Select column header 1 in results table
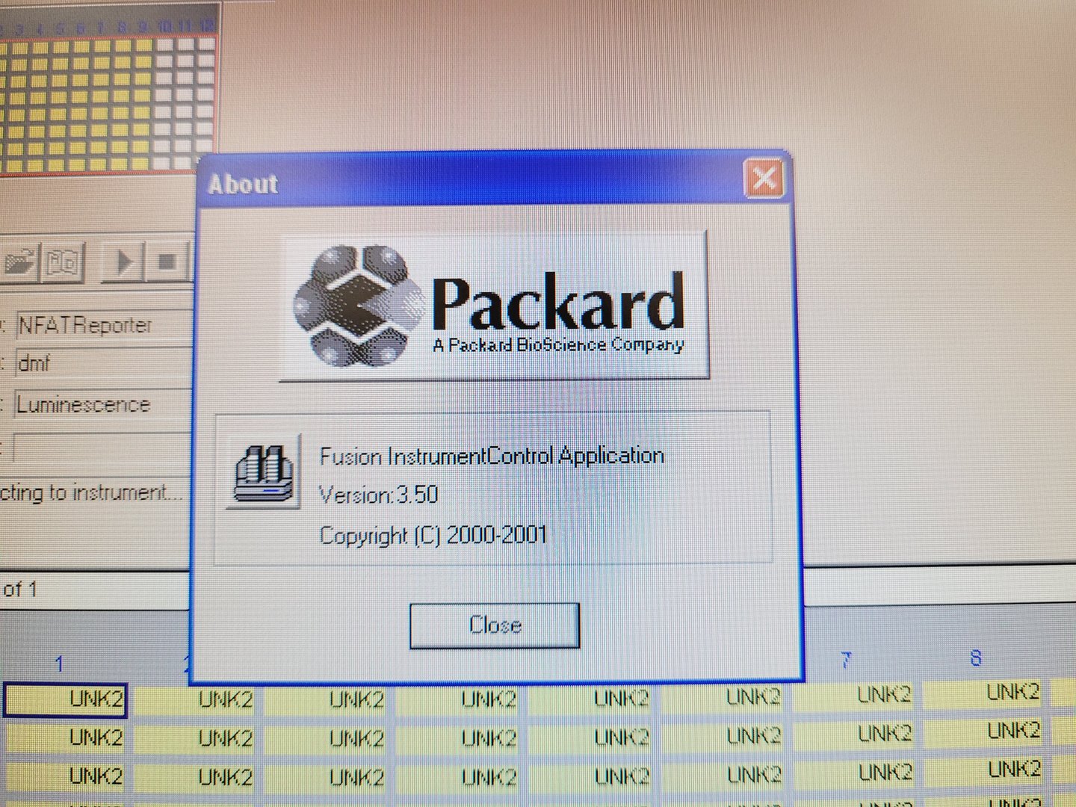This screenshot has width=1076, height=807. (59, 664)
